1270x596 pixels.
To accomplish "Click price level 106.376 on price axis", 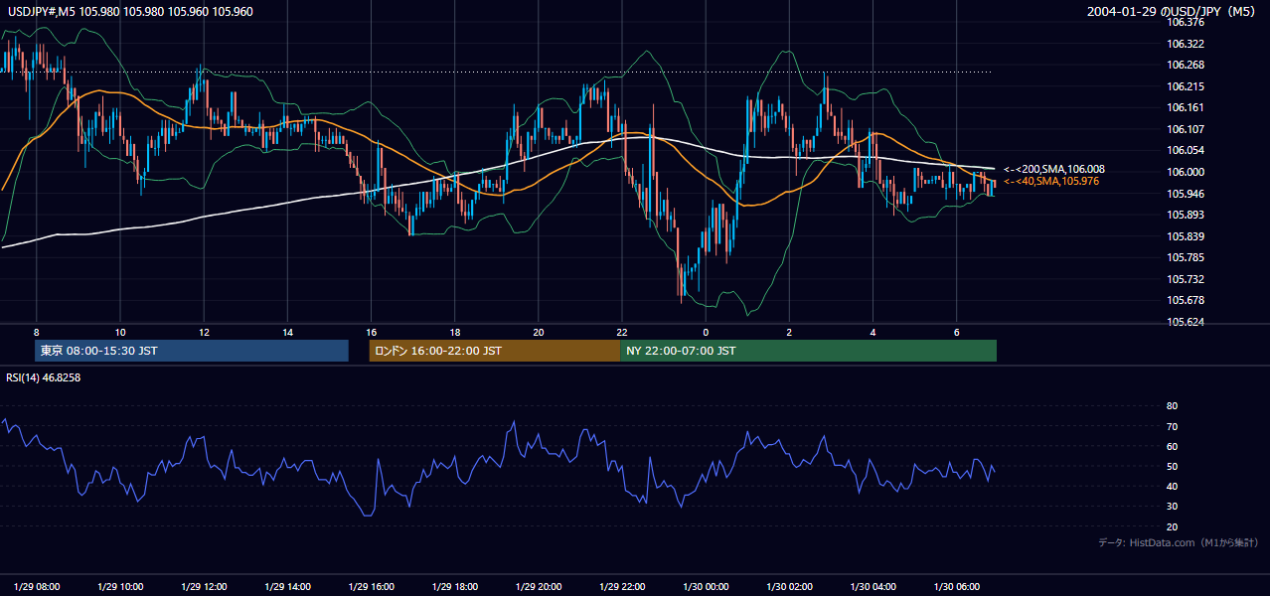I will 1185,23.
